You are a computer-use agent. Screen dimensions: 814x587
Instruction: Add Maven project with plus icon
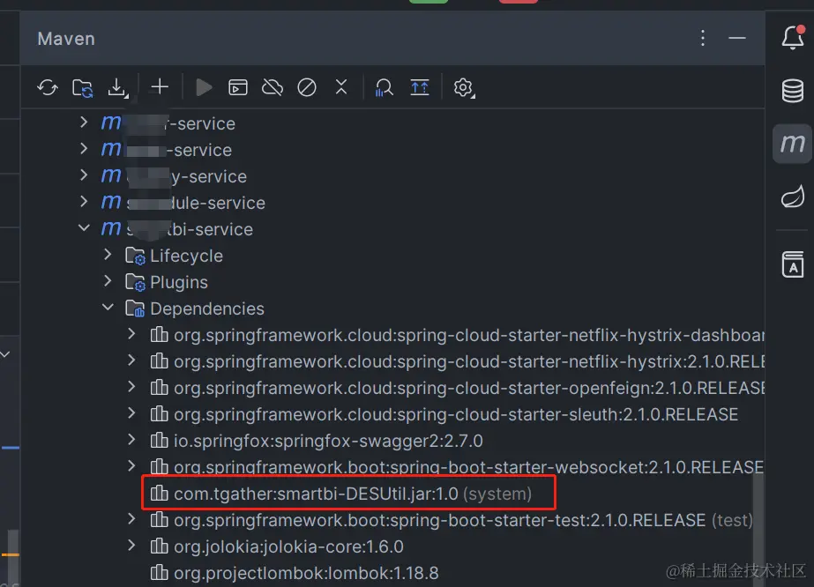(x=160, y=86)
